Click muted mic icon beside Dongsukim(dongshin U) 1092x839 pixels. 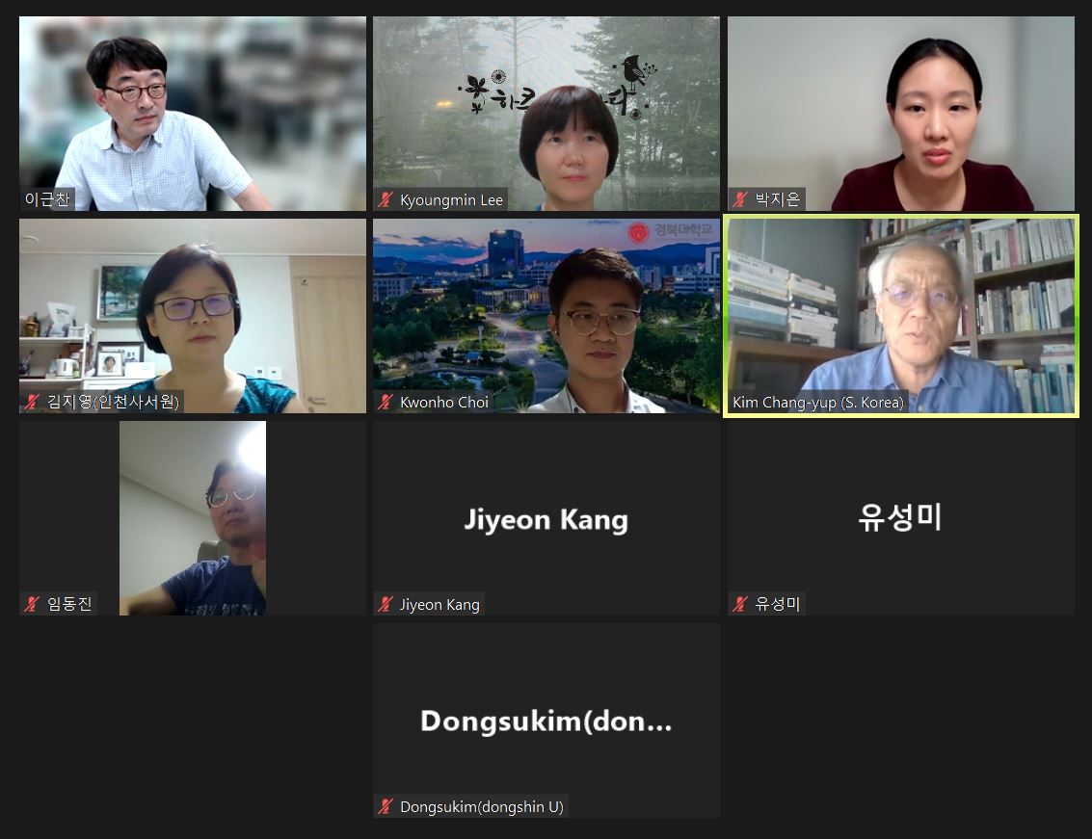click(x=386, y=806)
